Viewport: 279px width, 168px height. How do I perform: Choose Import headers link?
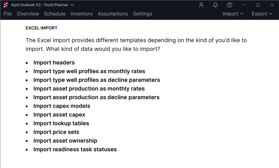point(54,63)
